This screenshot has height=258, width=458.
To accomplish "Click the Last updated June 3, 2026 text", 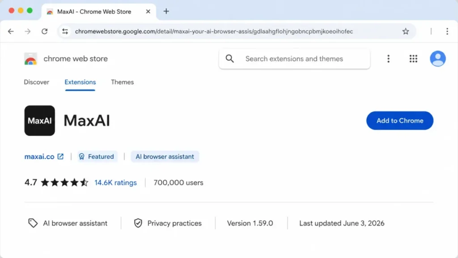I will (x=342, y=223).
